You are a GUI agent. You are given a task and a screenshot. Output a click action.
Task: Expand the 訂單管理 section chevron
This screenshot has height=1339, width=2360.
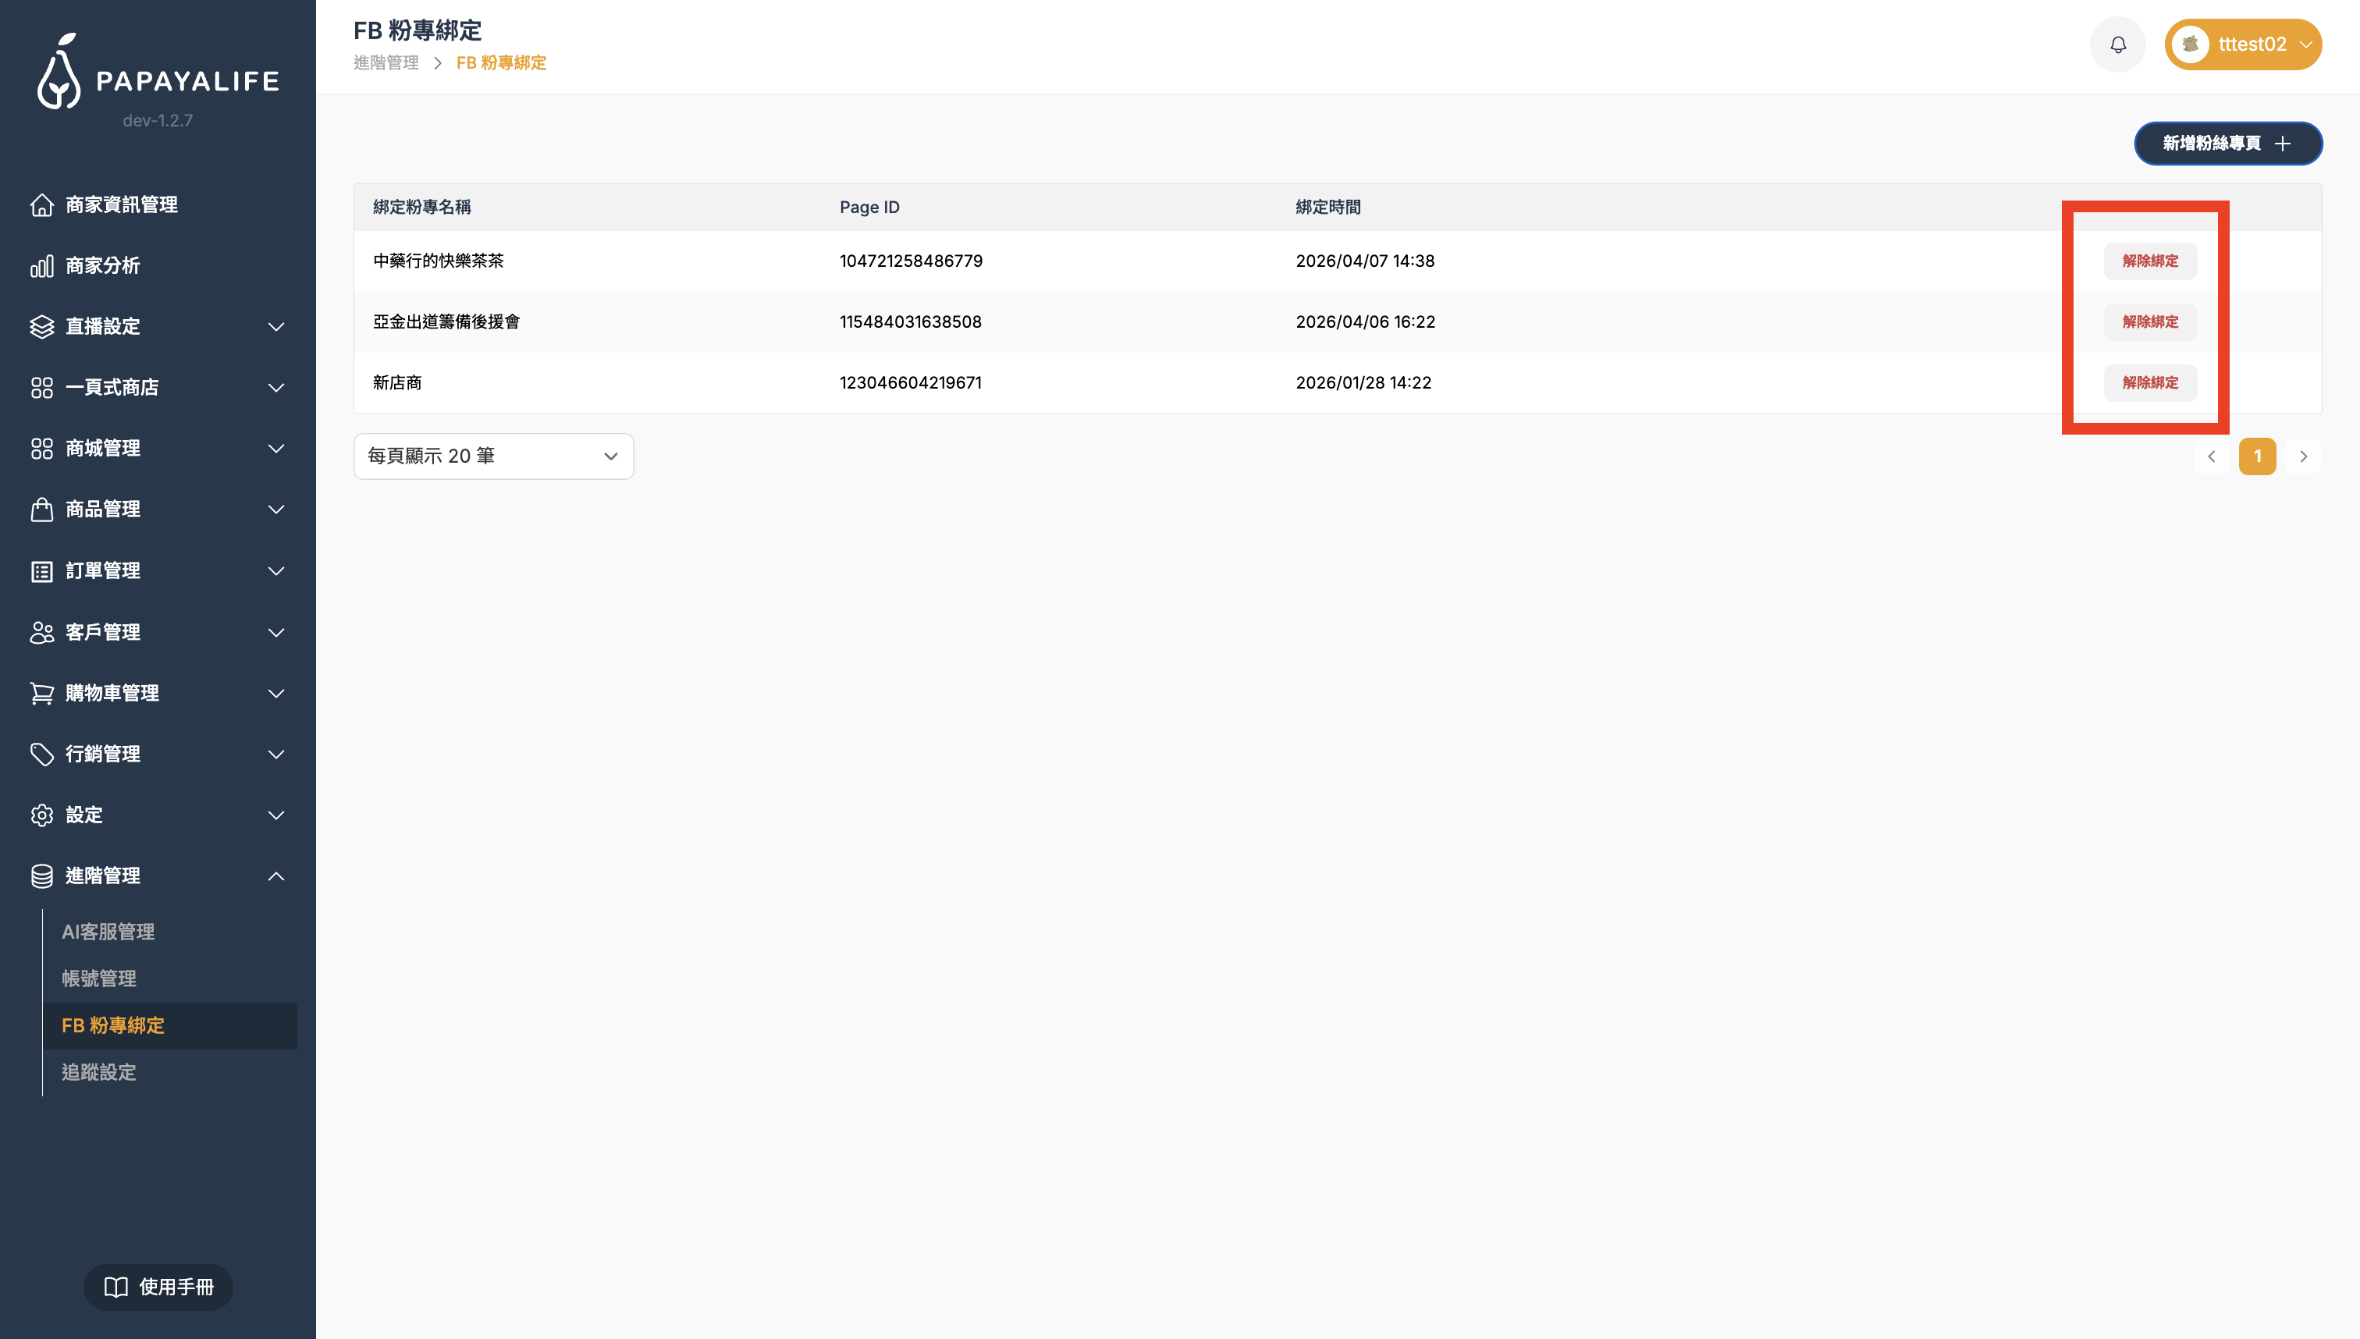pyautogui.click(x=276, y=571)
